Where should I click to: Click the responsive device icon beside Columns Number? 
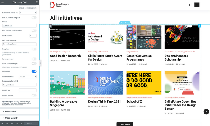coord(17,13)
